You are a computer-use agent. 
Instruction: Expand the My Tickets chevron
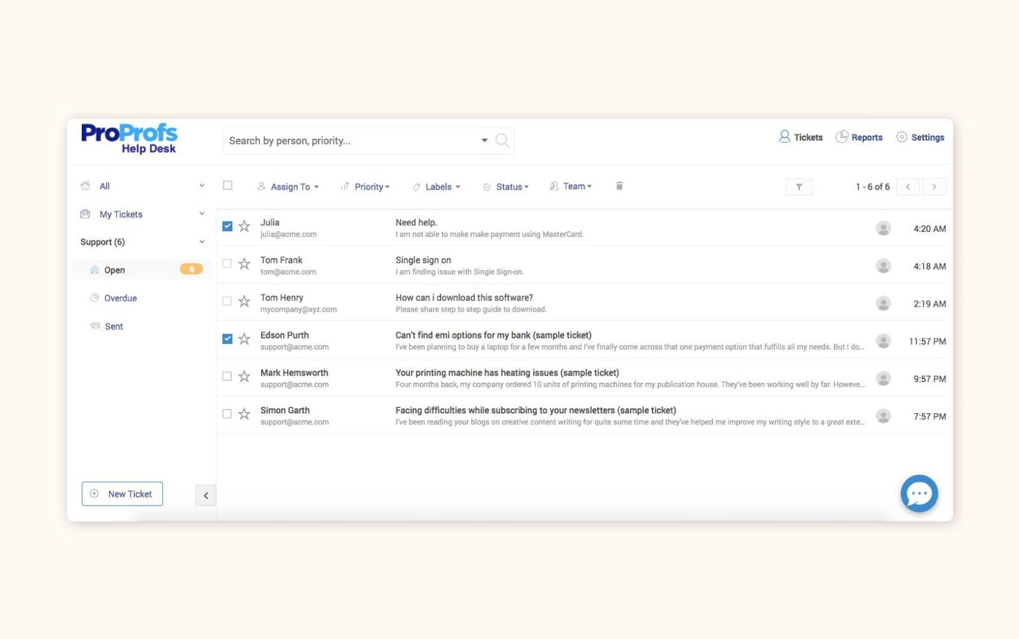[202, 213]
